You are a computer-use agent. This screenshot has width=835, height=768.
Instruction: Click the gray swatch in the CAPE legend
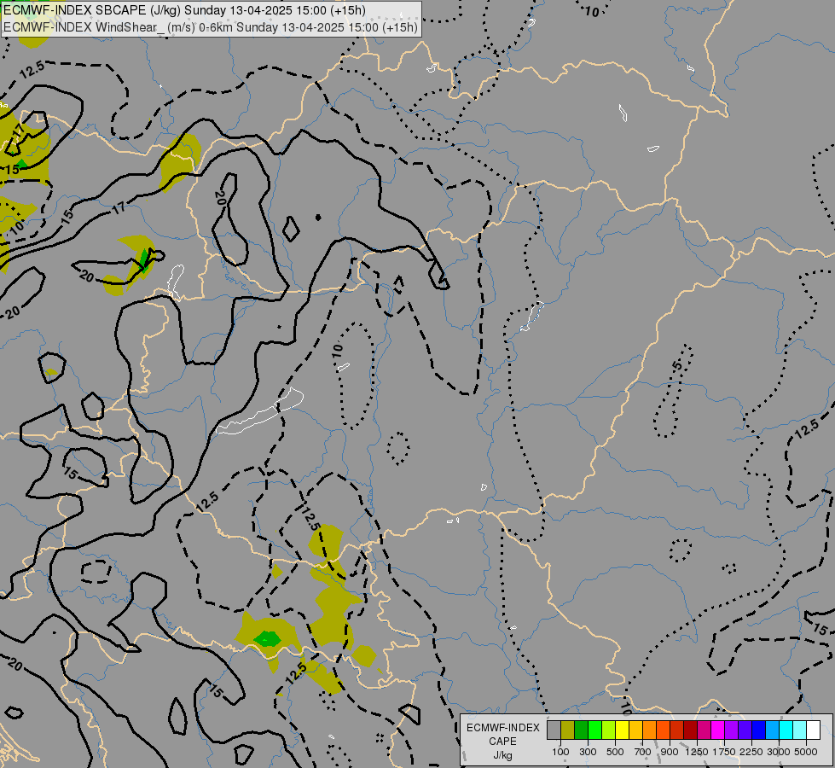[x=554, y=730]
